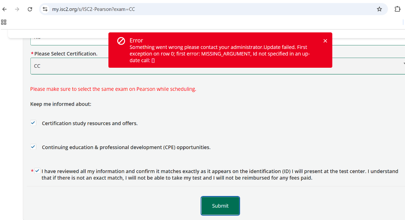Click the "Error" title in the banner
Image resolution: width=405 pixels, height=220 pixels.
coord(136,40)
